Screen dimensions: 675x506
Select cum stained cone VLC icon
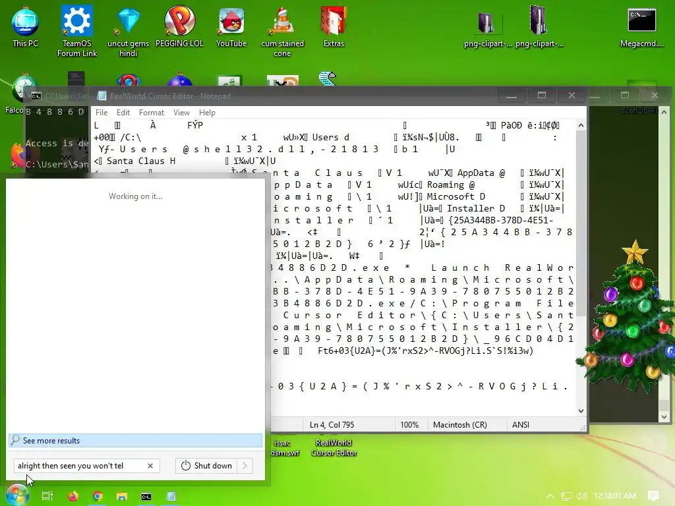click(282, 31)
